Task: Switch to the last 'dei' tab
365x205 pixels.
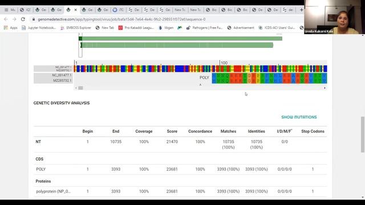Action: 288,10
